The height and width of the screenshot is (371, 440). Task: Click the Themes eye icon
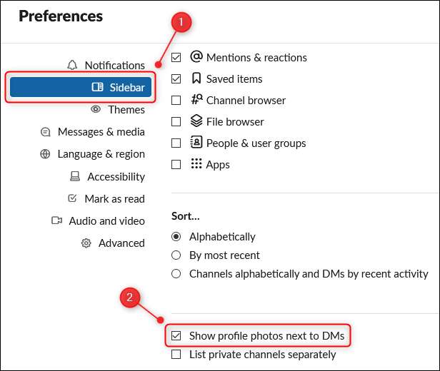point(95,110)
